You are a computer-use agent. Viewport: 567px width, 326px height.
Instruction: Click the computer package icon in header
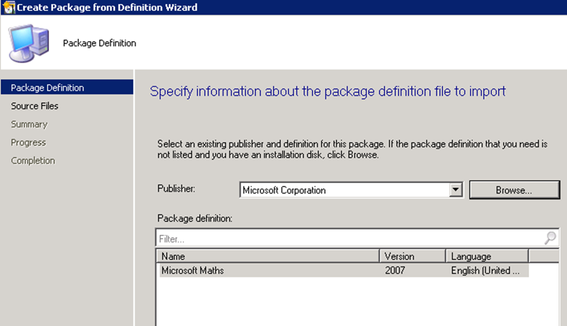point(29,43)
